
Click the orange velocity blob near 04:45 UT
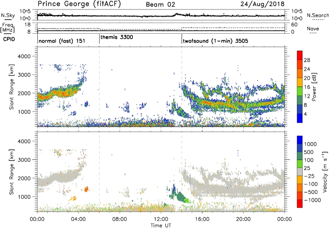[x=86, y=189]
